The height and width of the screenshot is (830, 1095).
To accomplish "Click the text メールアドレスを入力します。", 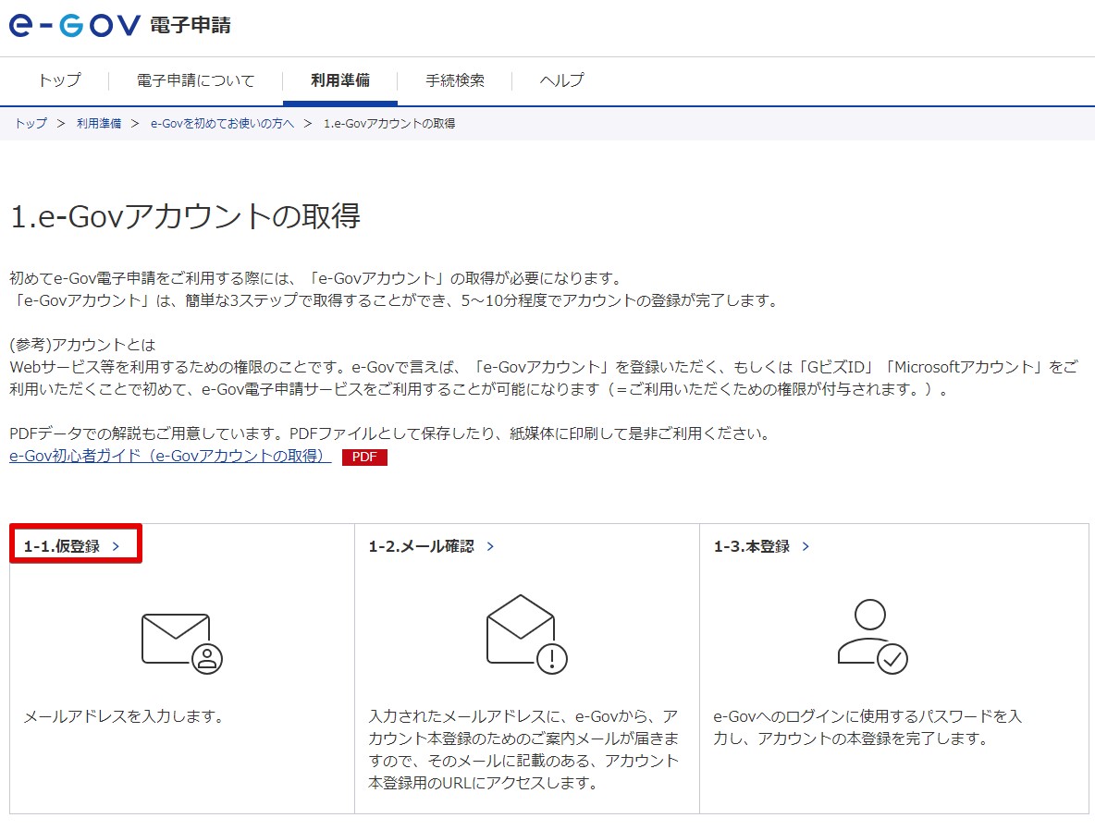I will pos(124,716).
